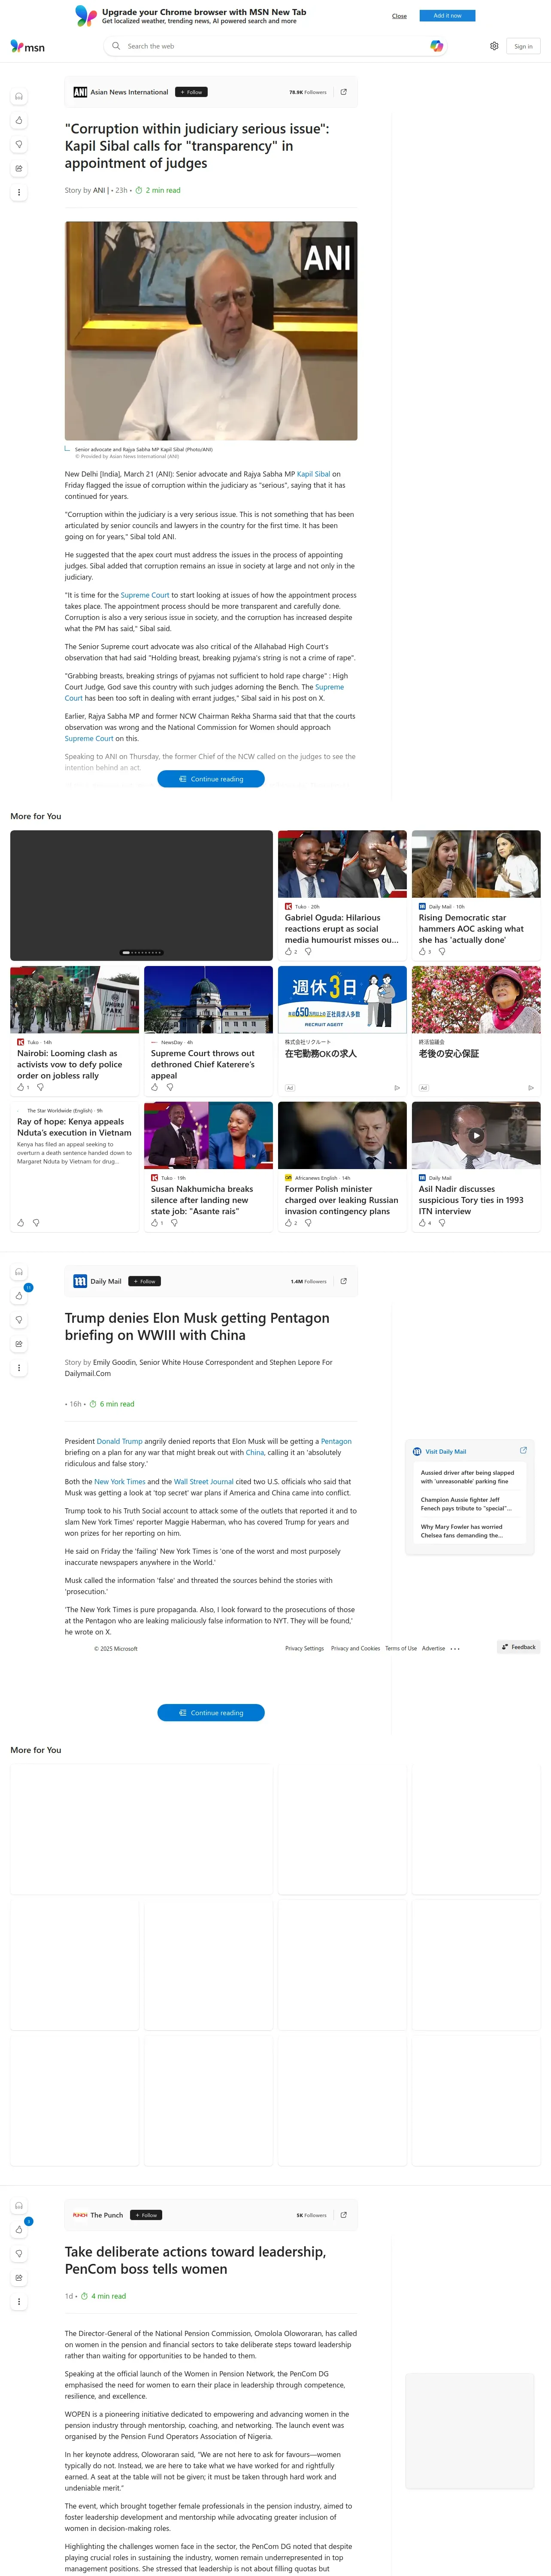Open Privacy and Cookies footer link
This screenshot has height=2576, width=551.
point(355,1649)
